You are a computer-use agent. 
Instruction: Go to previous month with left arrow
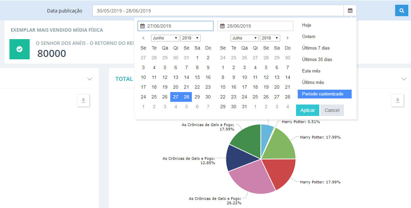(143, 38)
